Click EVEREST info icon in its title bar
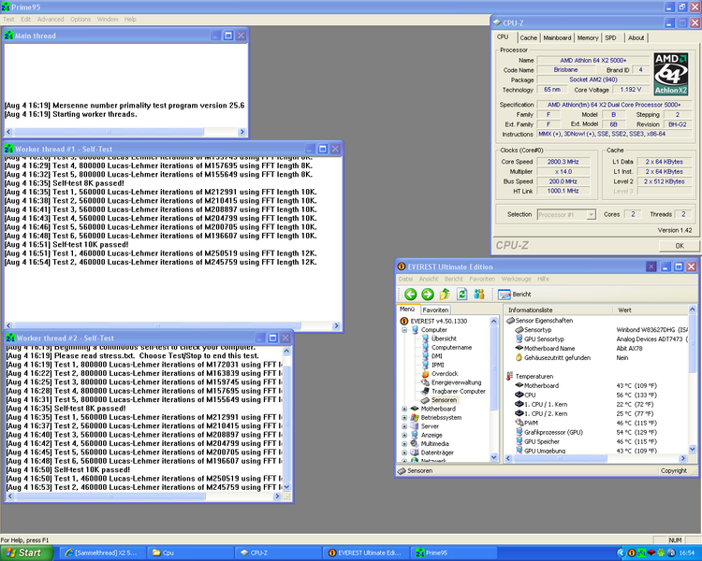 (402, 266)
